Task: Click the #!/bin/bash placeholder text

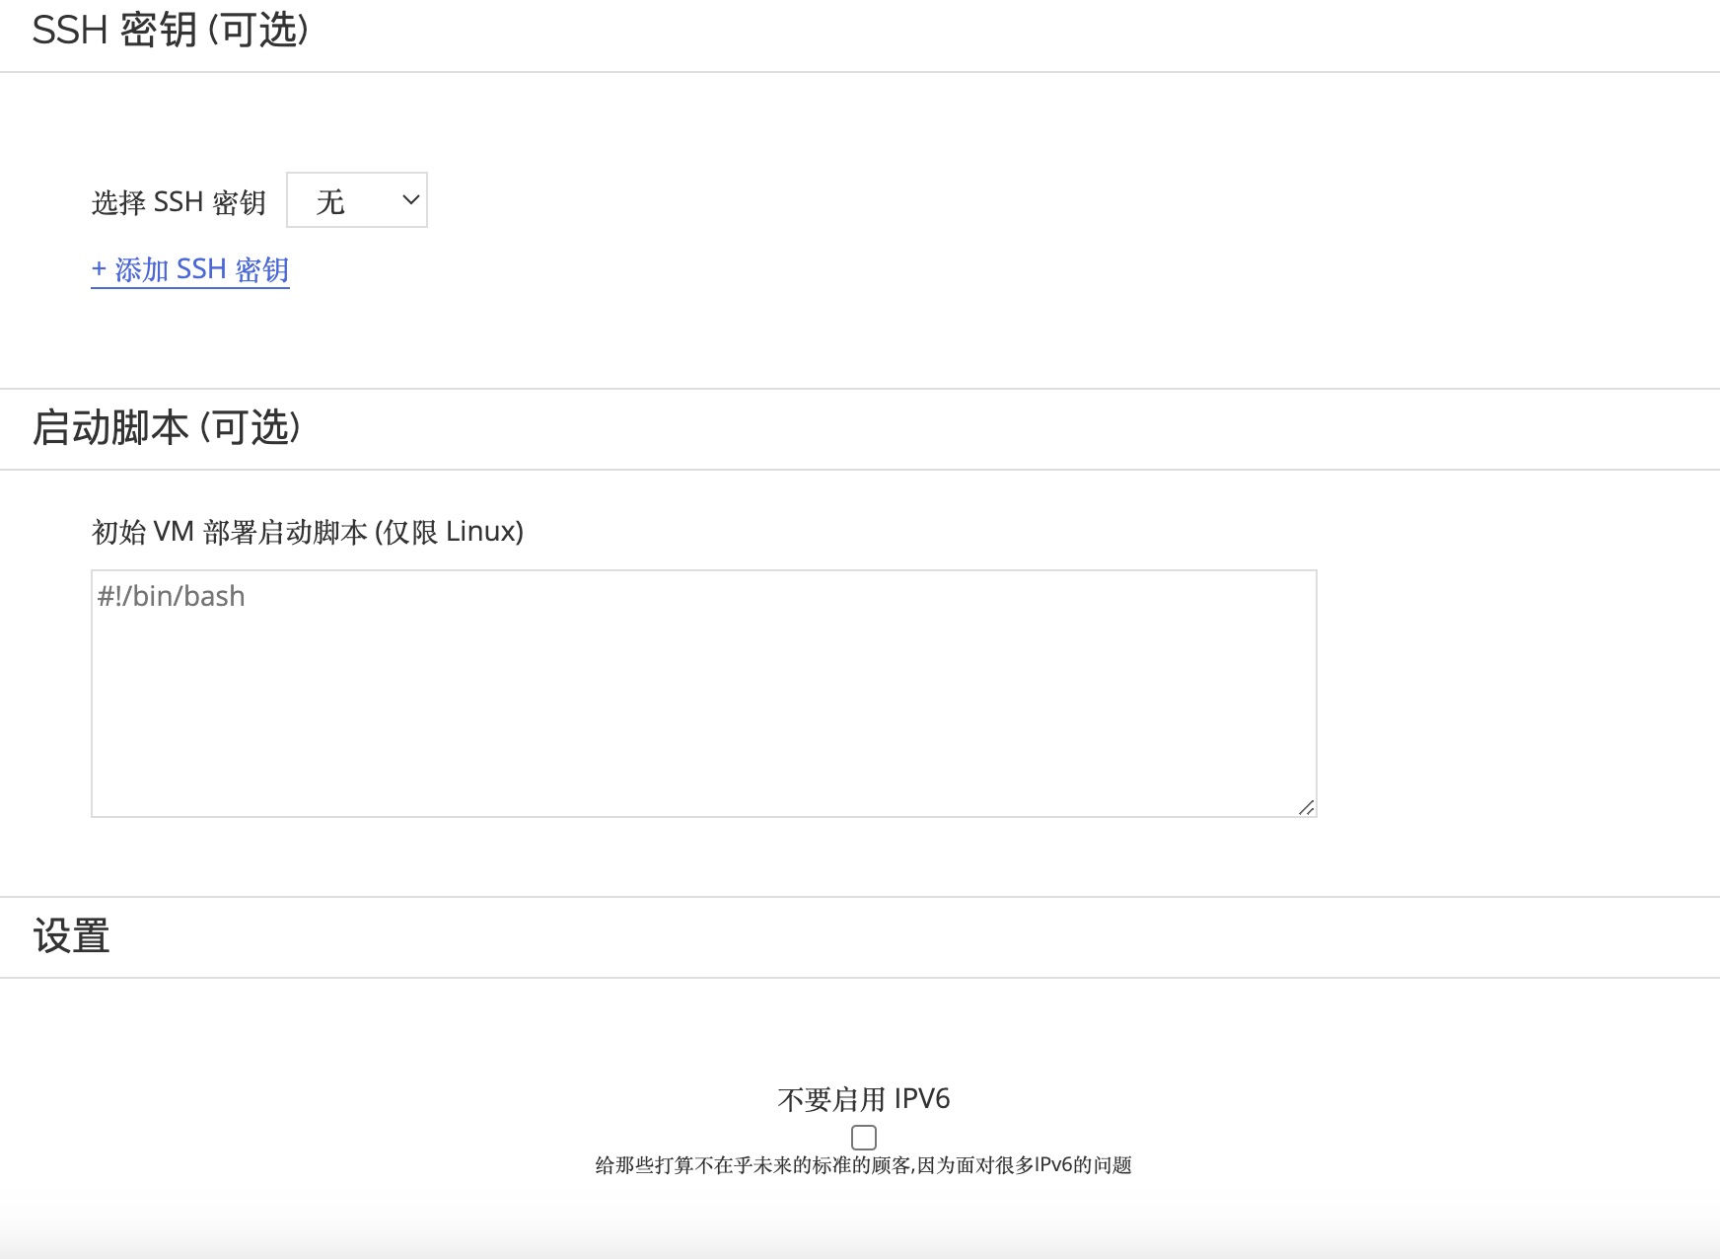Action: [x=172, y=596]
